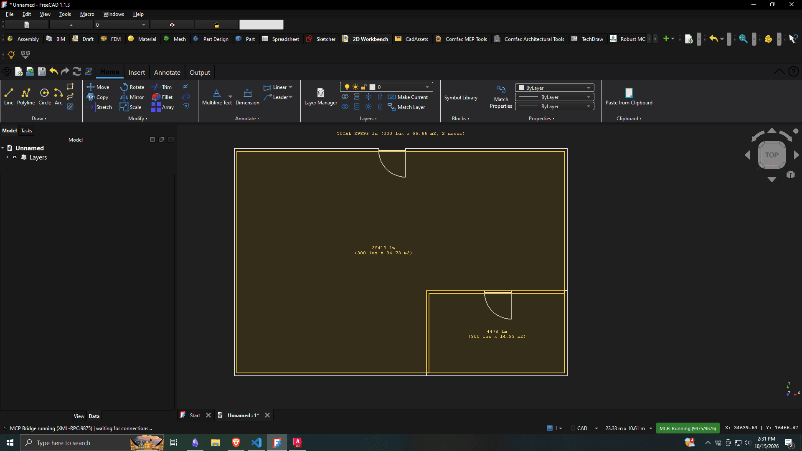The height and width of the screenshot is (451, 802).
Task: Select the Arc tool
Action: point(58,96)
